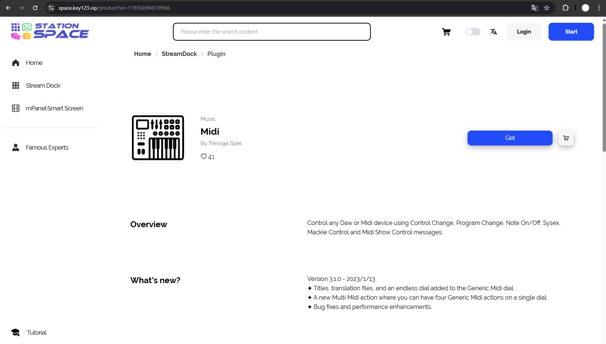Go to Home via breadcrumb
Screen dimensions: 606x344
point(143,54)
